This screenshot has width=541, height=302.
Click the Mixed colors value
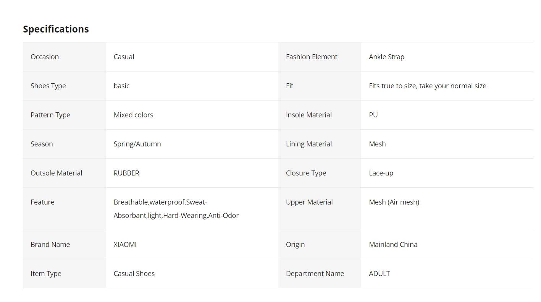[x=133, y=115]
